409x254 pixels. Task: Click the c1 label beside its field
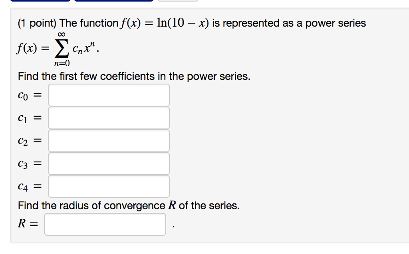(x=22, y=118)
